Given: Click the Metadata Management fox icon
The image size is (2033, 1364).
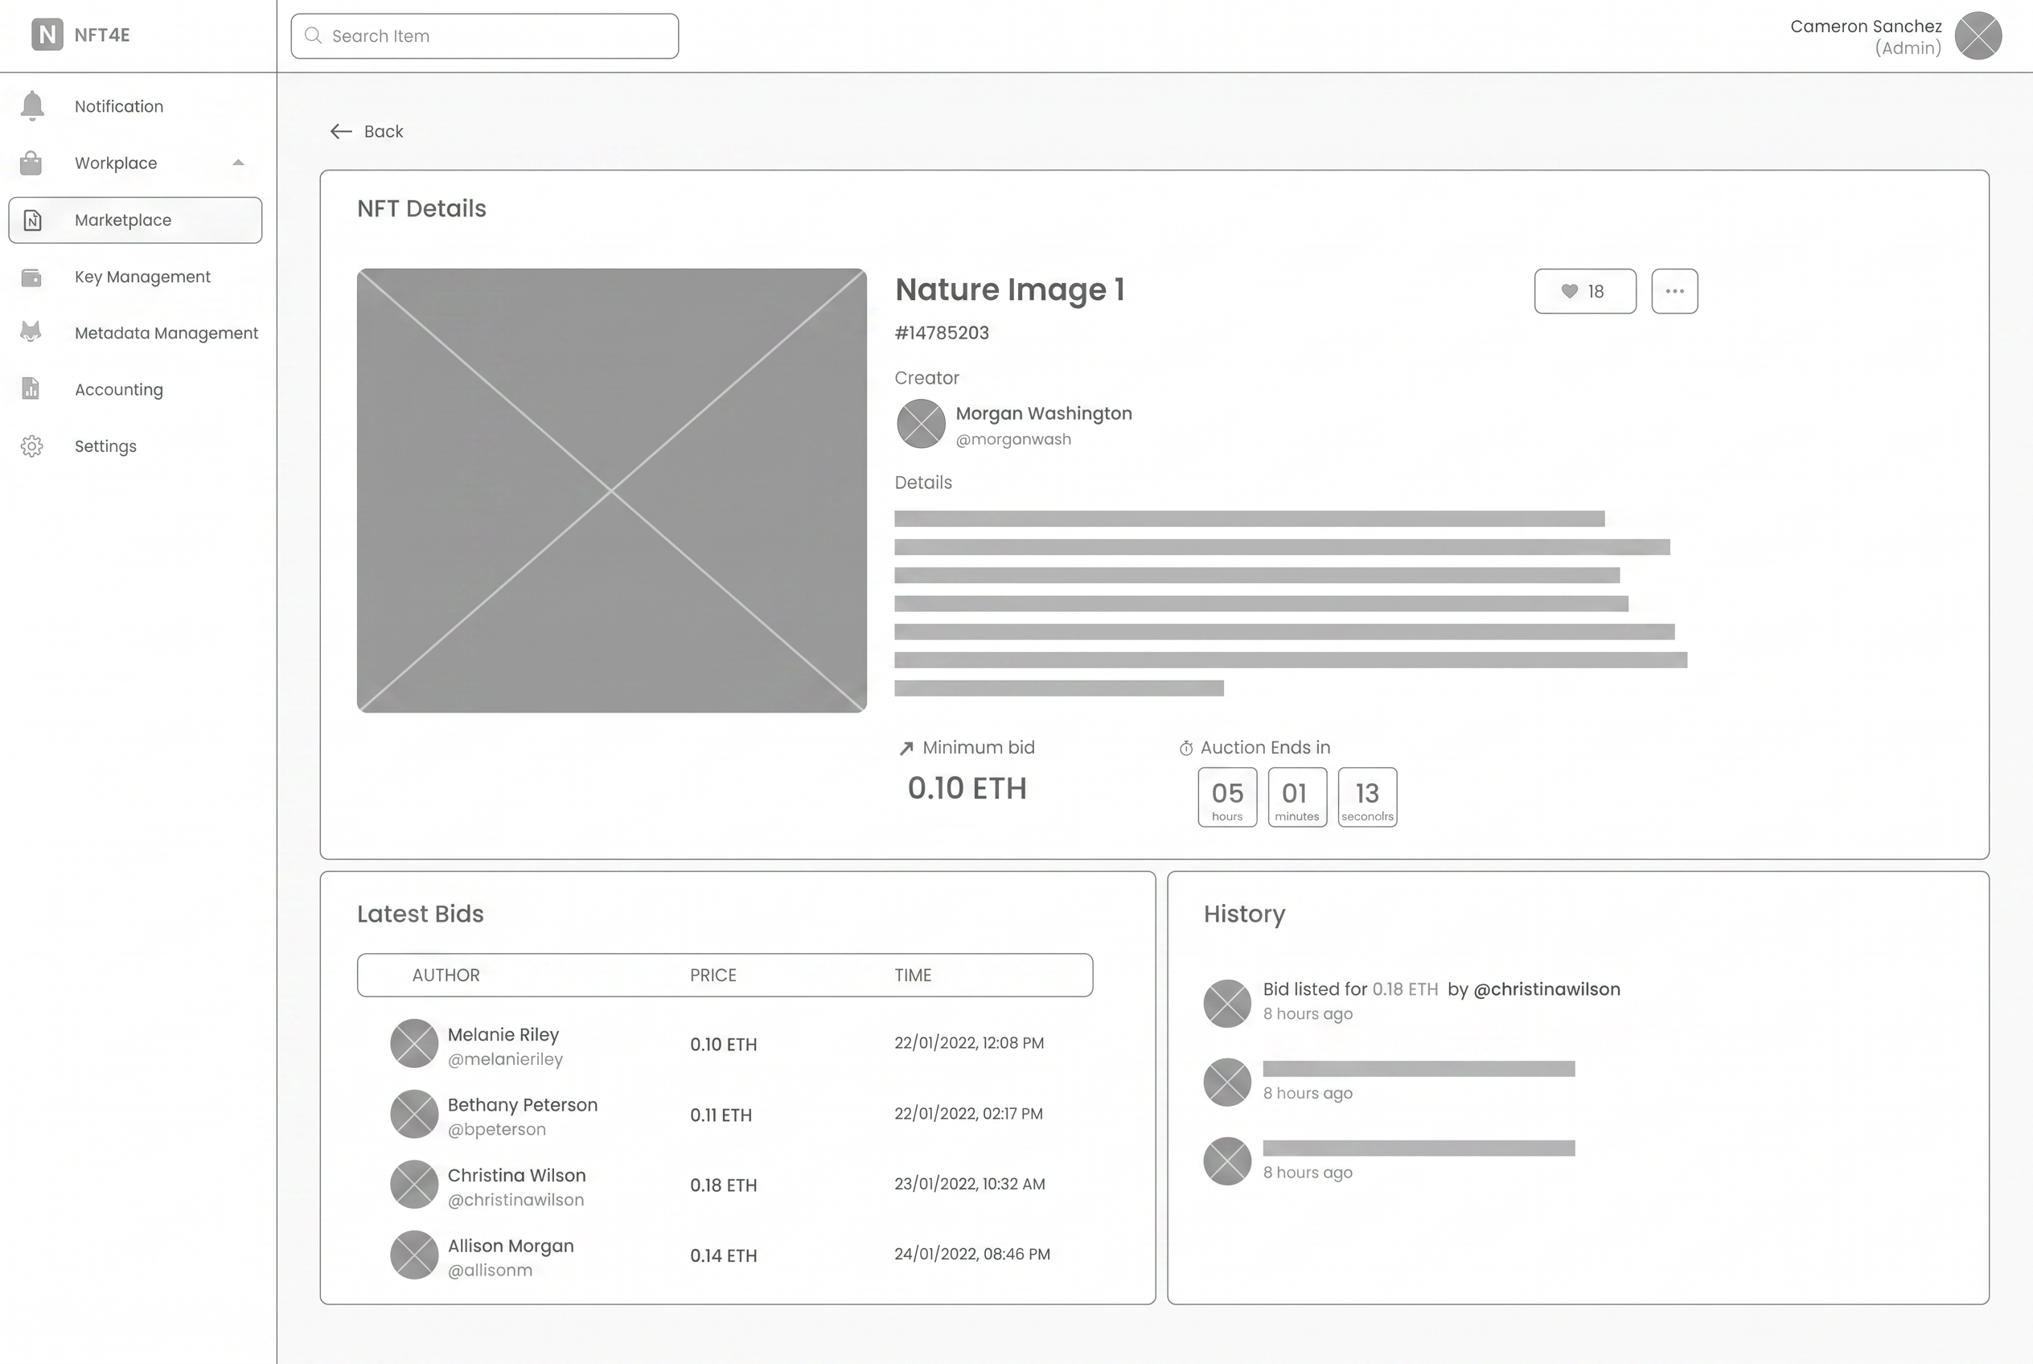Looking at the screenshot, I should [x=31, y=331].
